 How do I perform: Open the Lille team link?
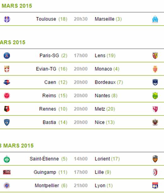99,172
